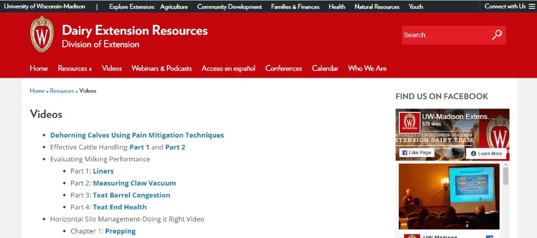
Task: Open the Videos menu item
Action: (112, 68)
